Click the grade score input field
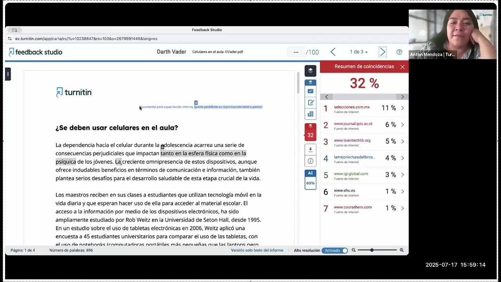 pyautogui.click(x=296, y=52)
